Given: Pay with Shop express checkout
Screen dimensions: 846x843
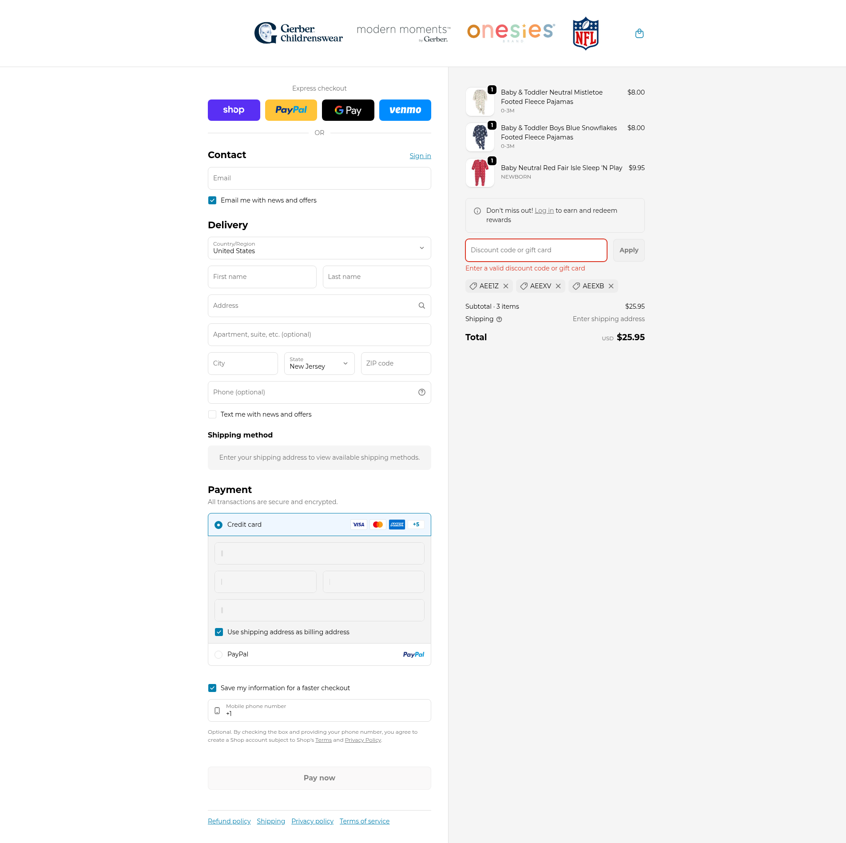Looking at the screenshot, I should pos(234,110).
